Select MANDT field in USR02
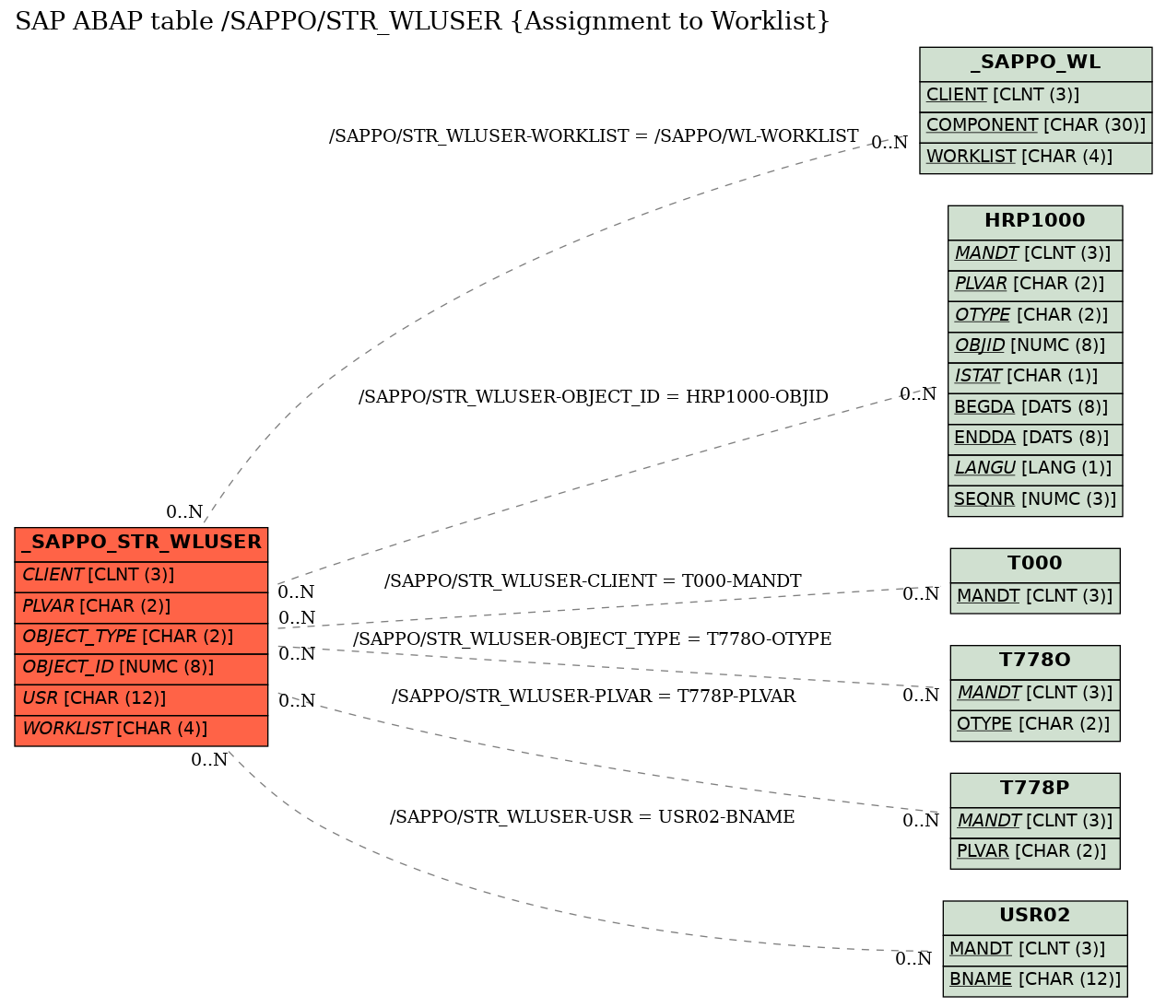This screenshot has height=1007, width=1166. (1035, 950)
